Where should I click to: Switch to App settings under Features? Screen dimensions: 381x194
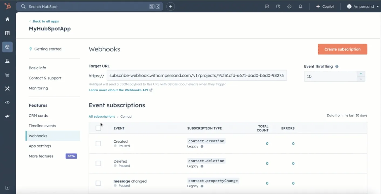40,146
